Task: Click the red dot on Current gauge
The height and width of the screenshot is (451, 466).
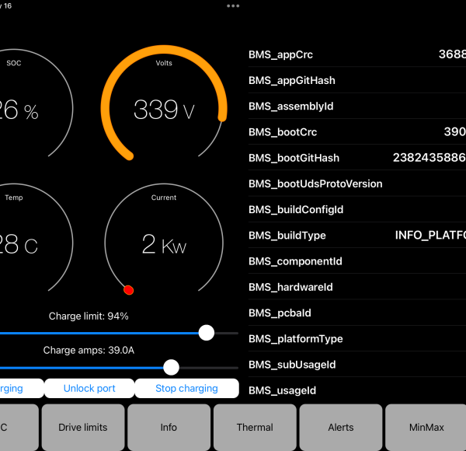Action: pos(129,290)
